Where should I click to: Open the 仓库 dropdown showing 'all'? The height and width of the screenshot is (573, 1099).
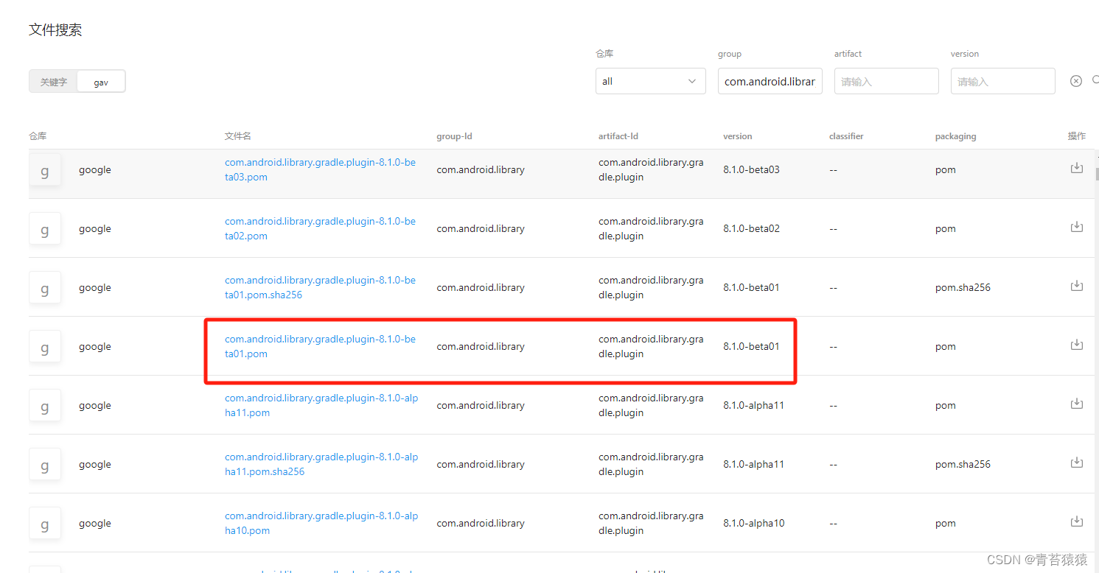pyautogui.click(x=651, y=81)
